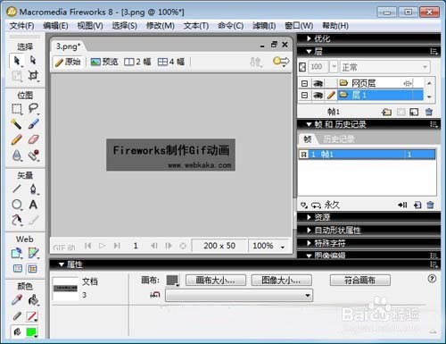Switch to the 2 幅 view tab
This screenshot has width=446, height=344.
click(137, 62)
